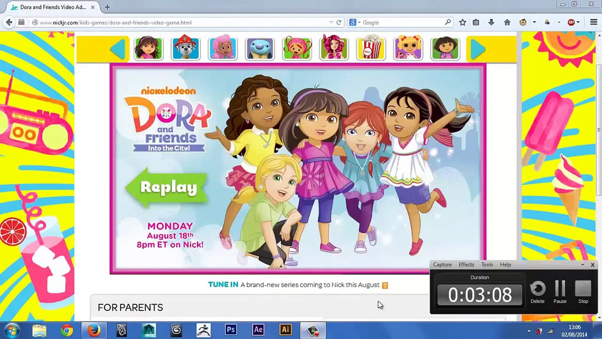Click the Adblock Plus icon
Viewport: 602px width, 339px height.
[x=571, y=22]
